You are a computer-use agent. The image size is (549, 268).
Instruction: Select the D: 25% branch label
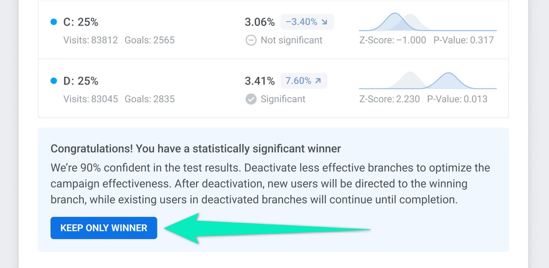click(81, 81)
